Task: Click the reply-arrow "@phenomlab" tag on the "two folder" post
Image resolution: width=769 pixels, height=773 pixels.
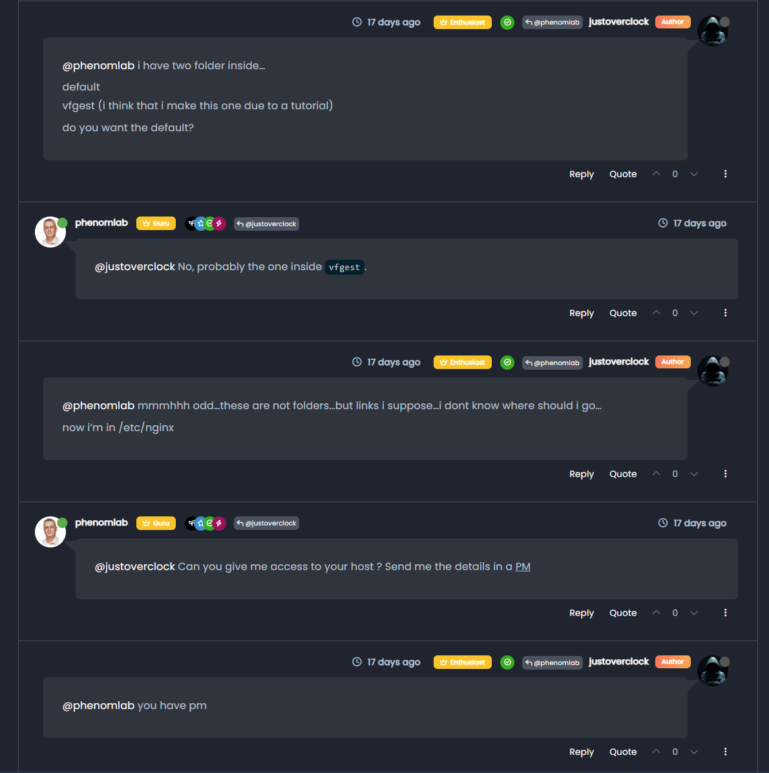Action: tap(553, 23)
